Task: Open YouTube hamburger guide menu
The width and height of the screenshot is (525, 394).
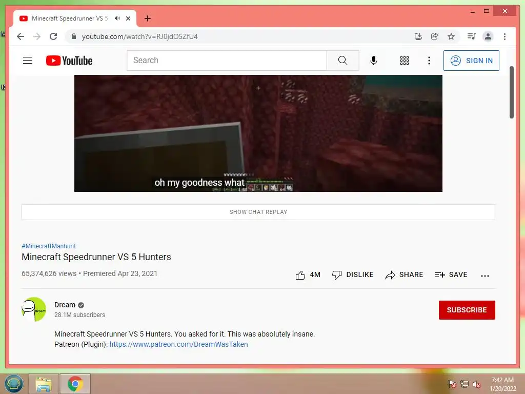Action: [28, 61]
